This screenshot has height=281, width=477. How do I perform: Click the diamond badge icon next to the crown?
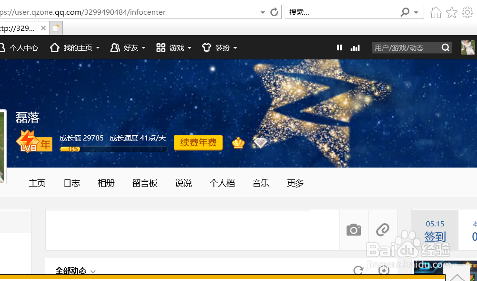tap(260, 142)
